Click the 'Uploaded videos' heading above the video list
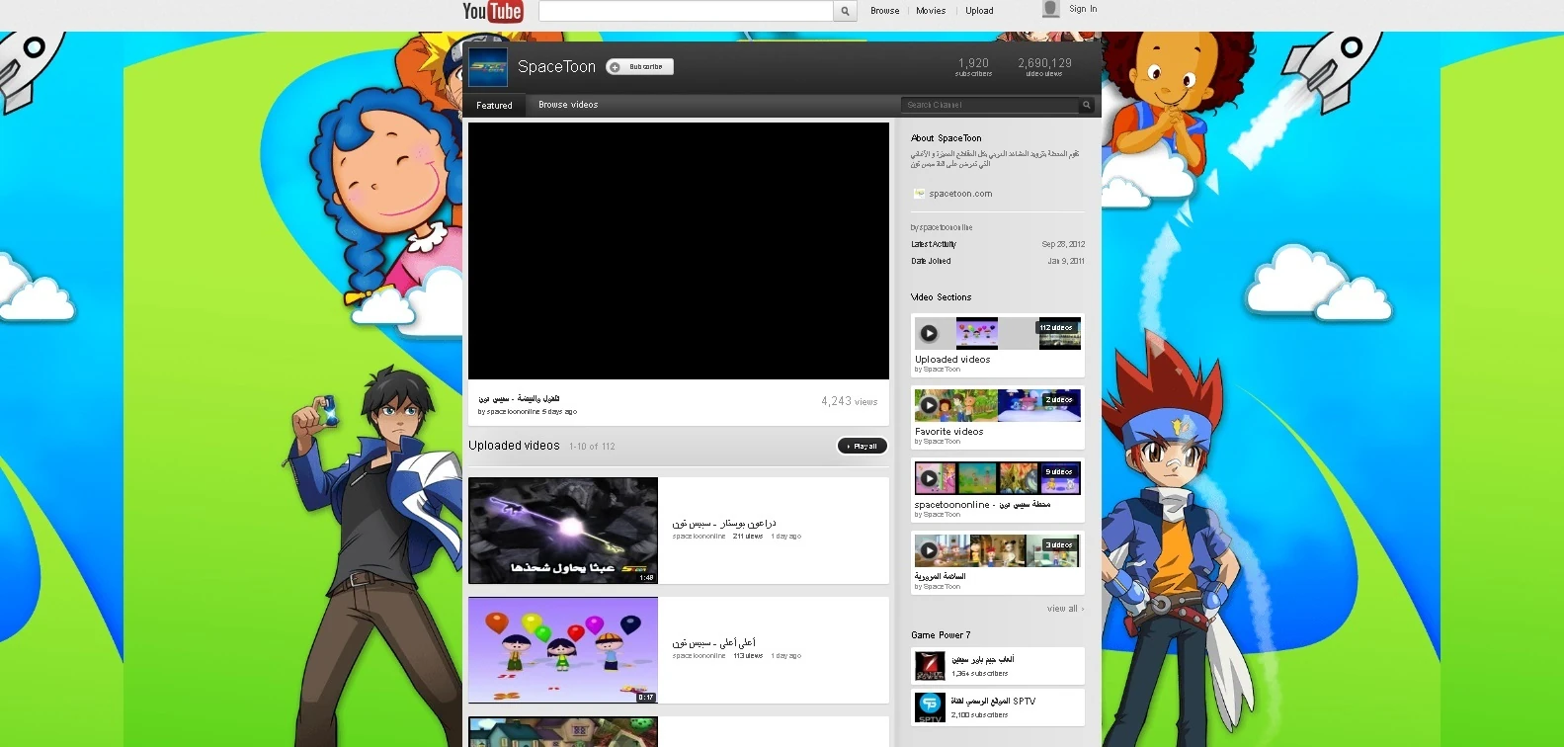 click(514, 446)
